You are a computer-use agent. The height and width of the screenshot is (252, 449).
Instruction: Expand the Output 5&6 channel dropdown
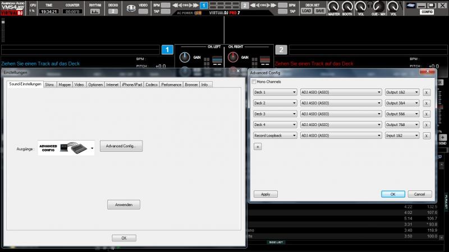coord(402,114)
